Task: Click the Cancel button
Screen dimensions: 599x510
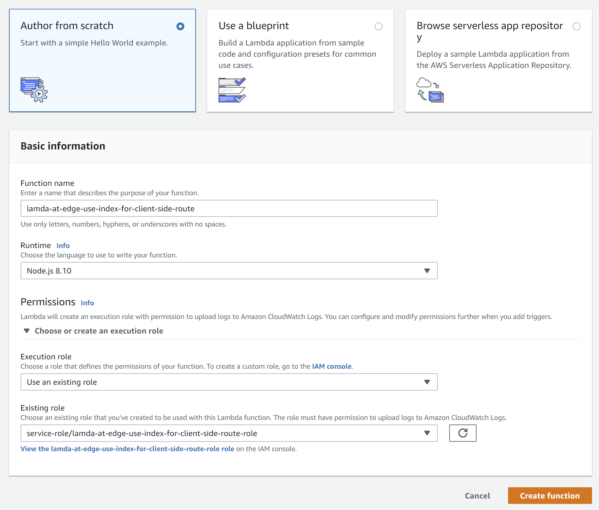Action: tap(477, 496)
